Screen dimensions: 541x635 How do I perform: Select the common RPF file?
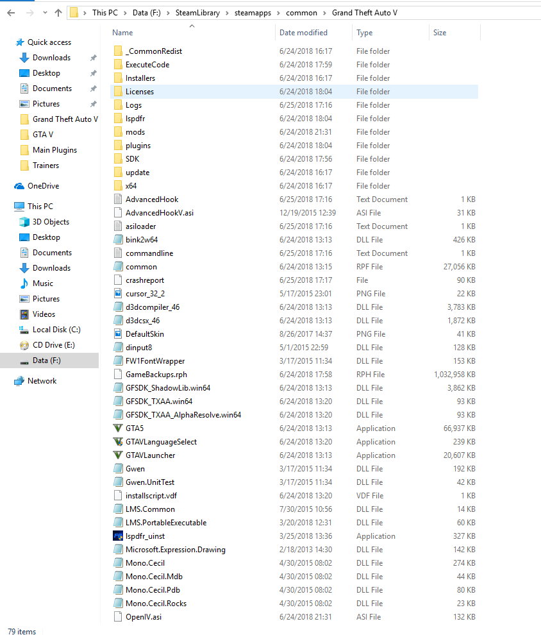tap(141, 267)
